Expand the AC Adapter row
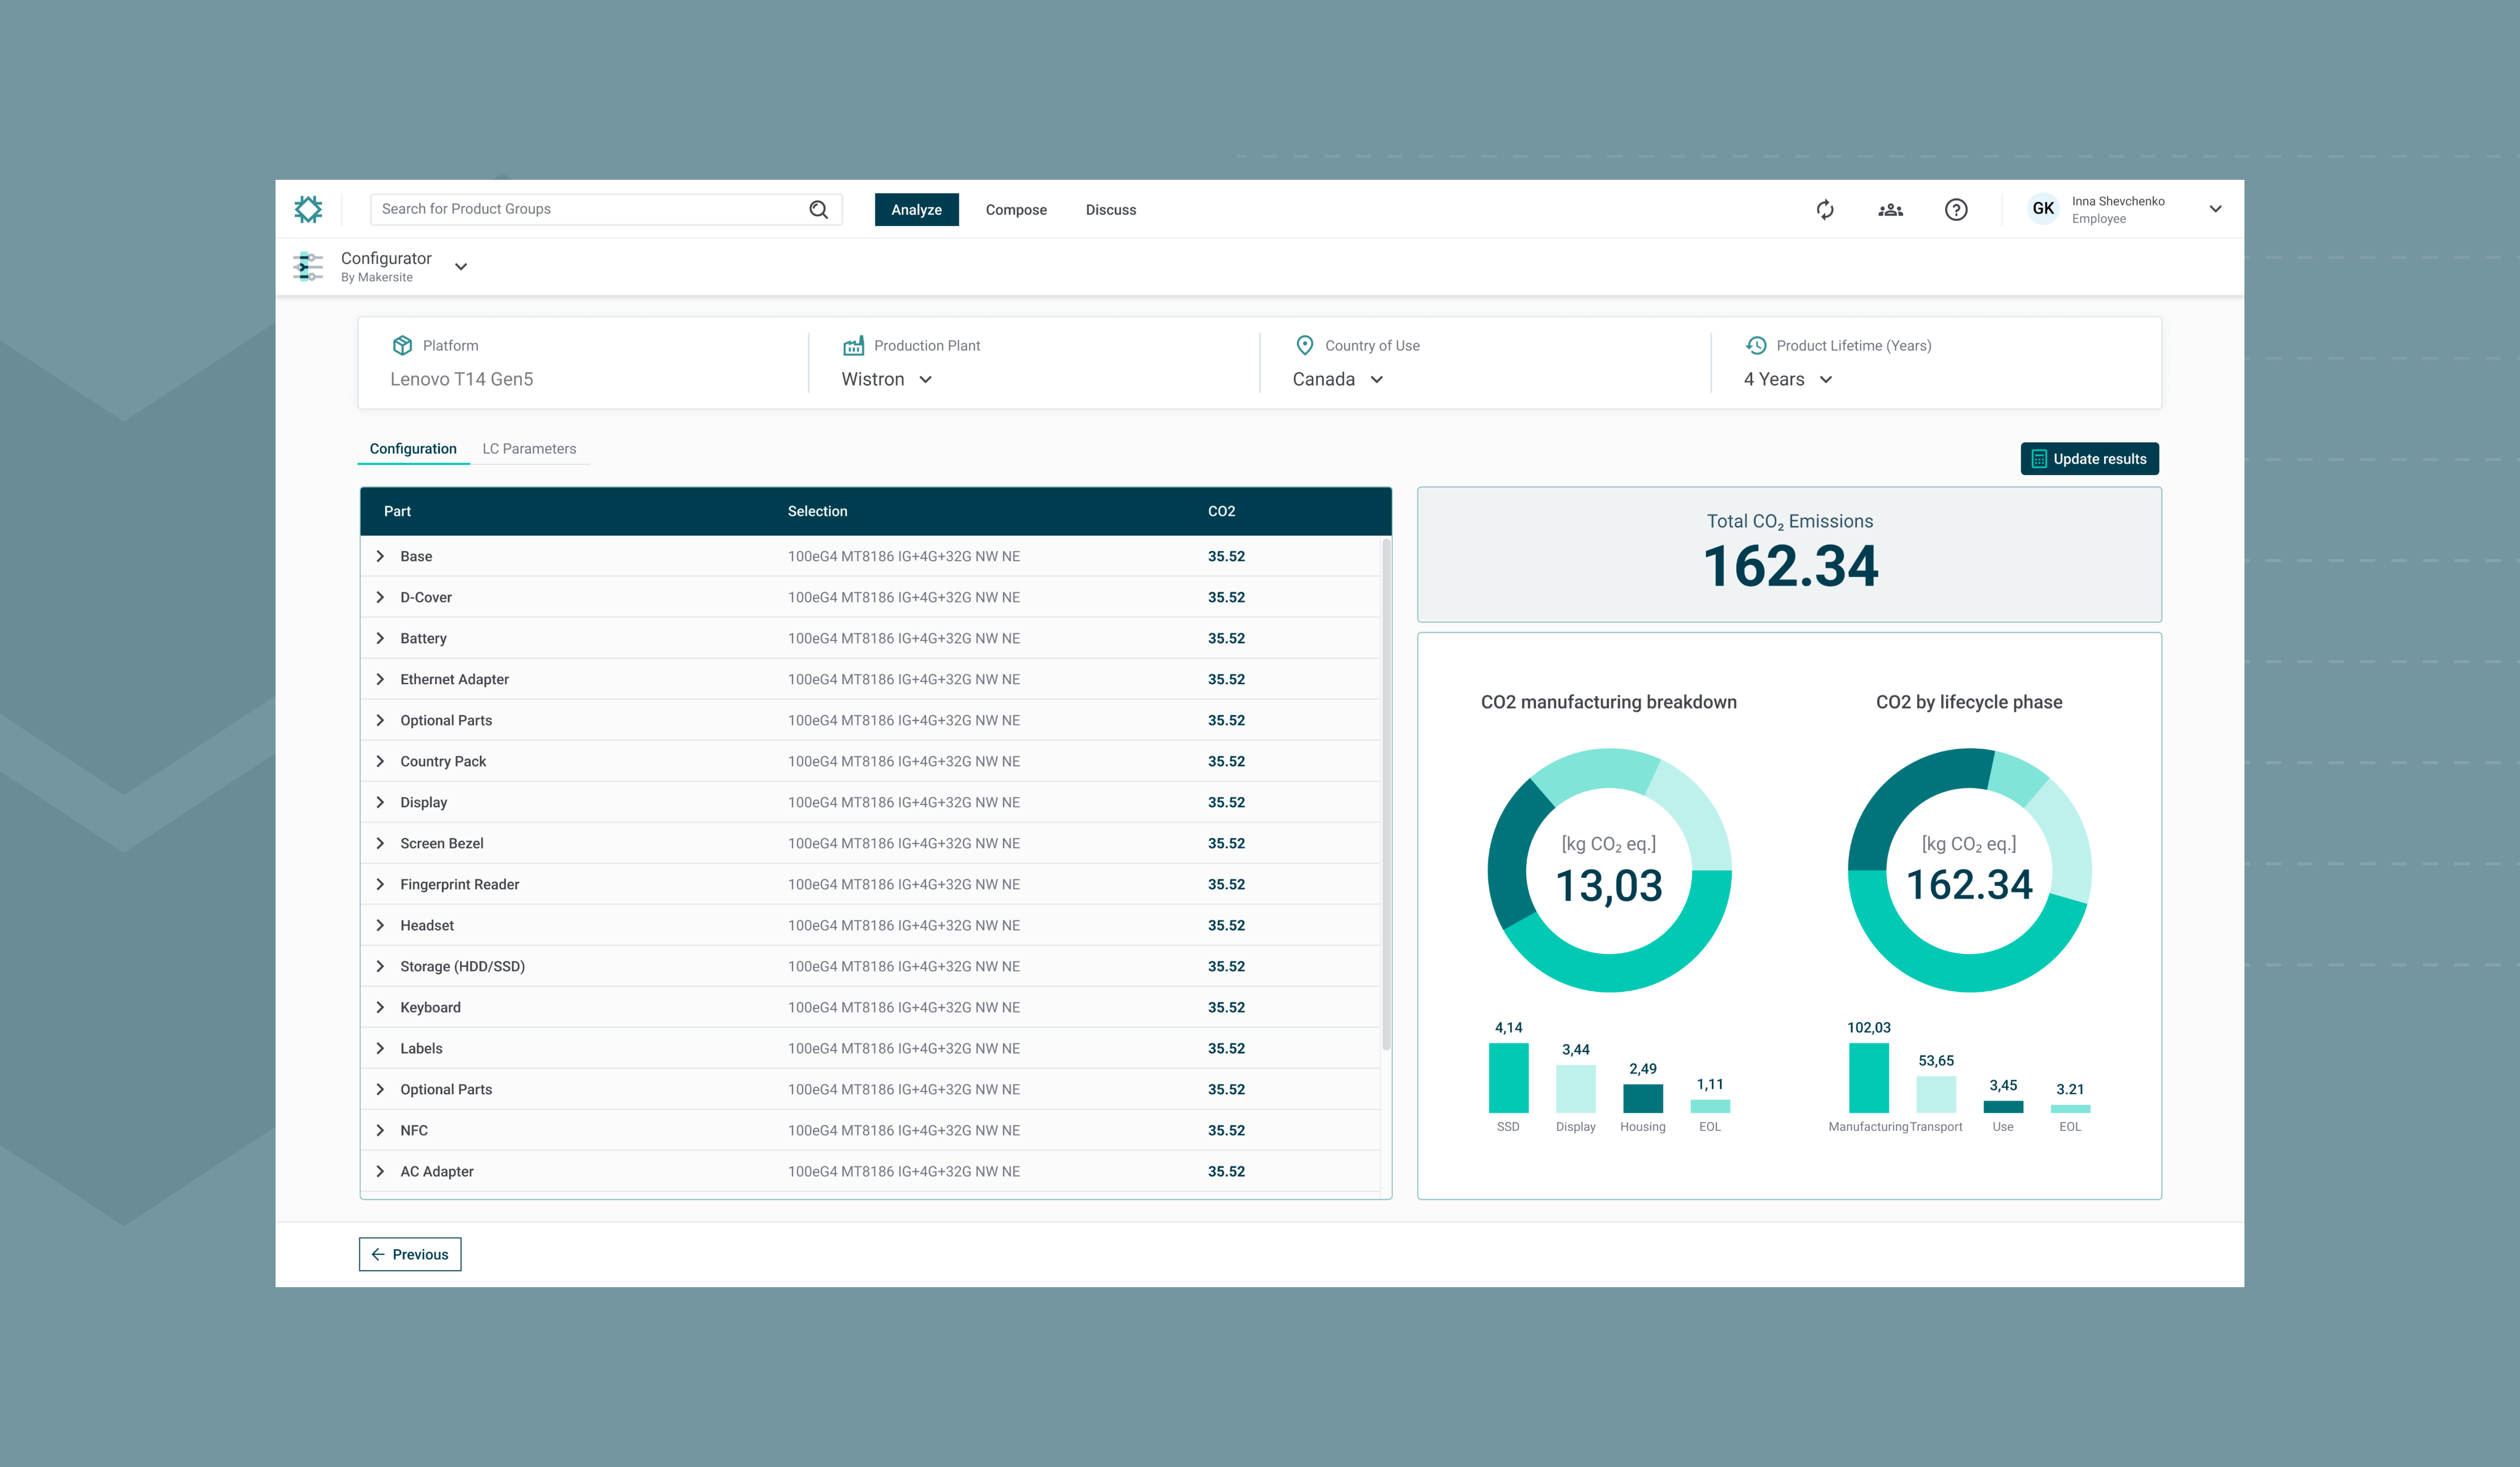 (x=380, y=1171)
